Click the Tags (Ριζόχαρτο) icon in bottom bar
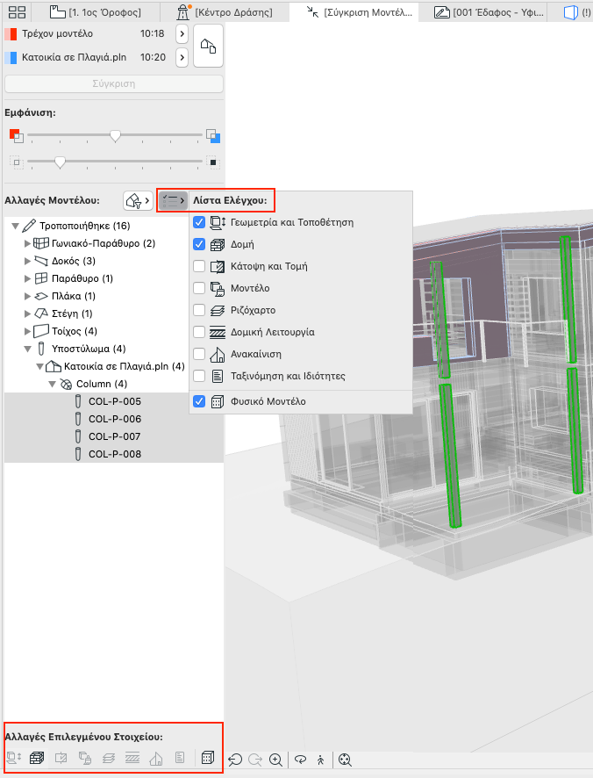The height and width of the screenshot is (778, 593). click(109, 757)
